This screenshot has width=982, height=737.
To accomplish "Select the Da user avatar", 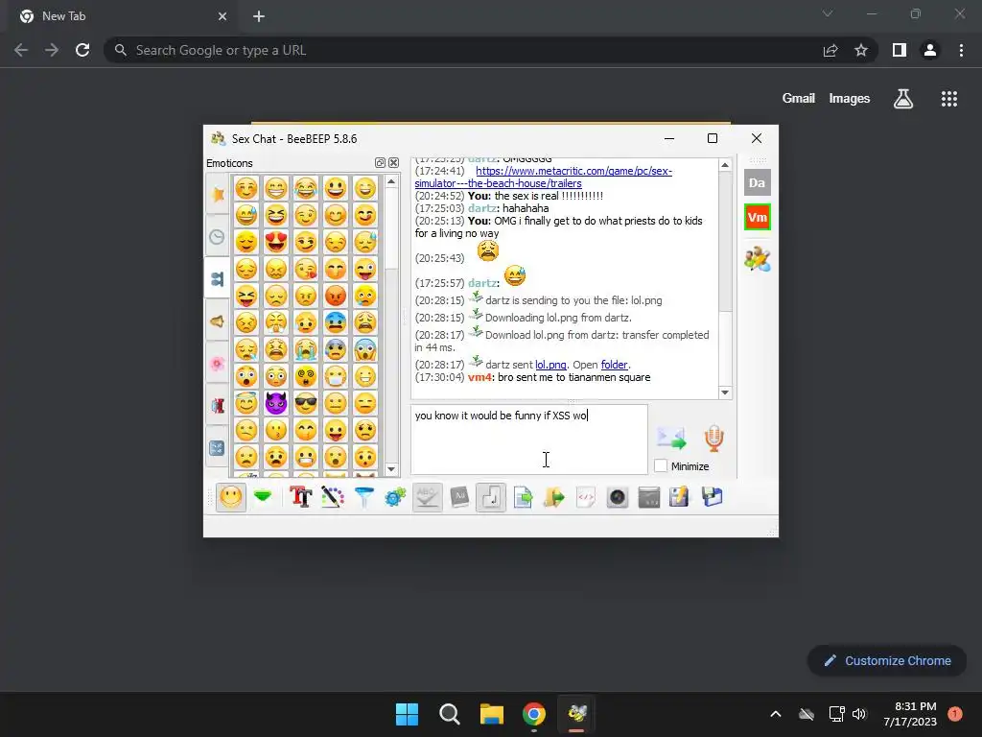I will tap(758, 183).
